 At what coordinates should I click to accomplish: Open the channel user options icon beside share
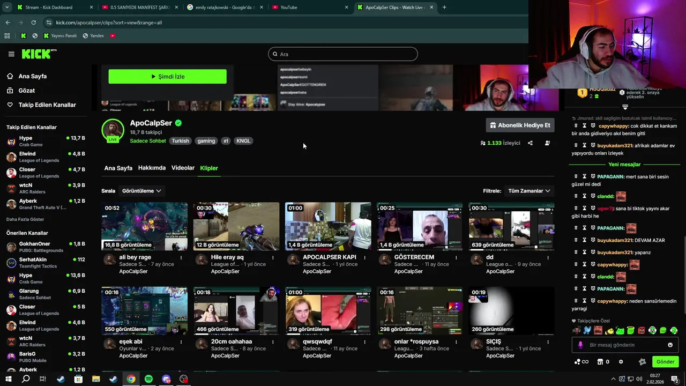coord(547,143)
